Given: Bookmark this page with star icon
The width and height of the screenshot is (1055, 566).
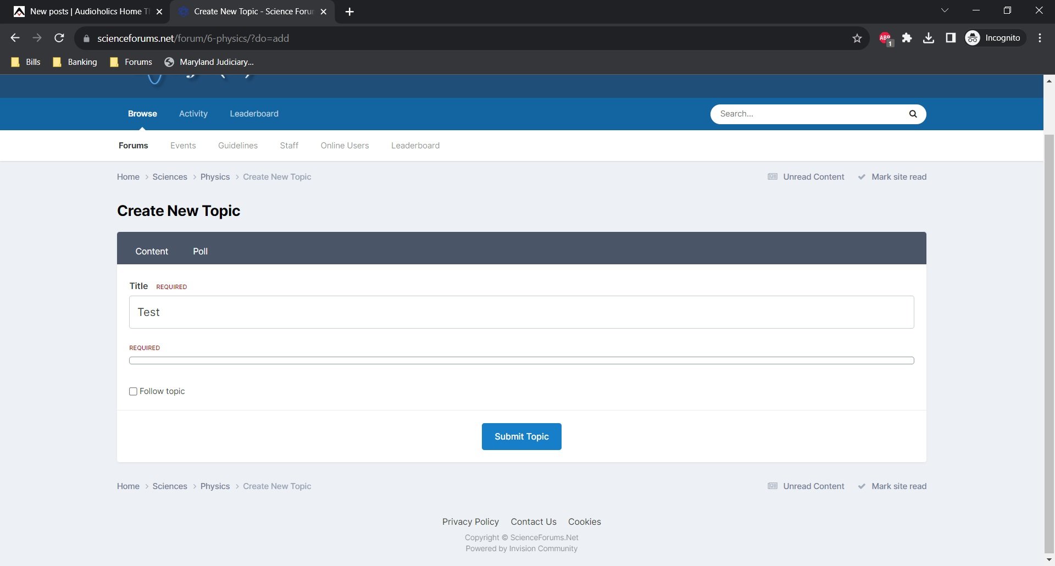Looking at the screenshot, I should pyautogui.click(x=857, y=38).
